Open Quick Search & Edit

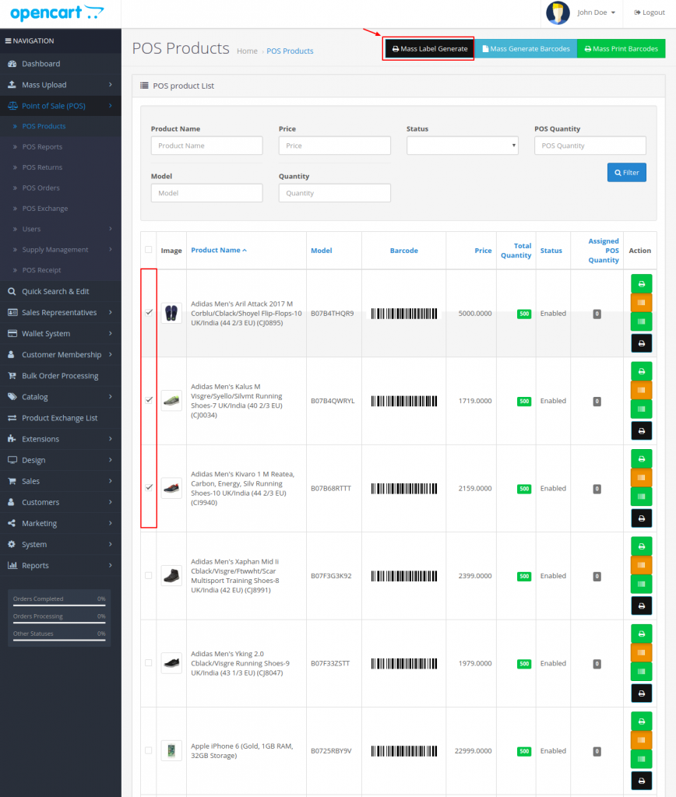click(61, 291)
